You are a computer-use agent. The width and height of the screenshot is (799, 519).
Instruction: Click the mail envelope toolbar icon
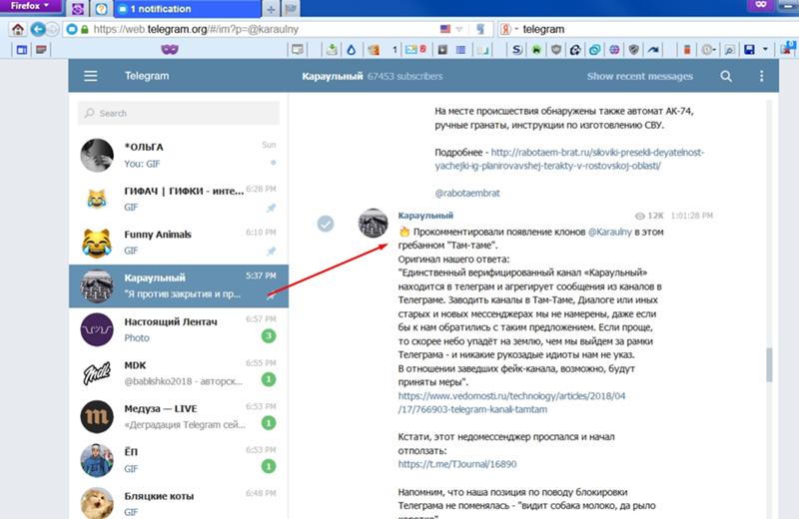click(x=411, y=49)
